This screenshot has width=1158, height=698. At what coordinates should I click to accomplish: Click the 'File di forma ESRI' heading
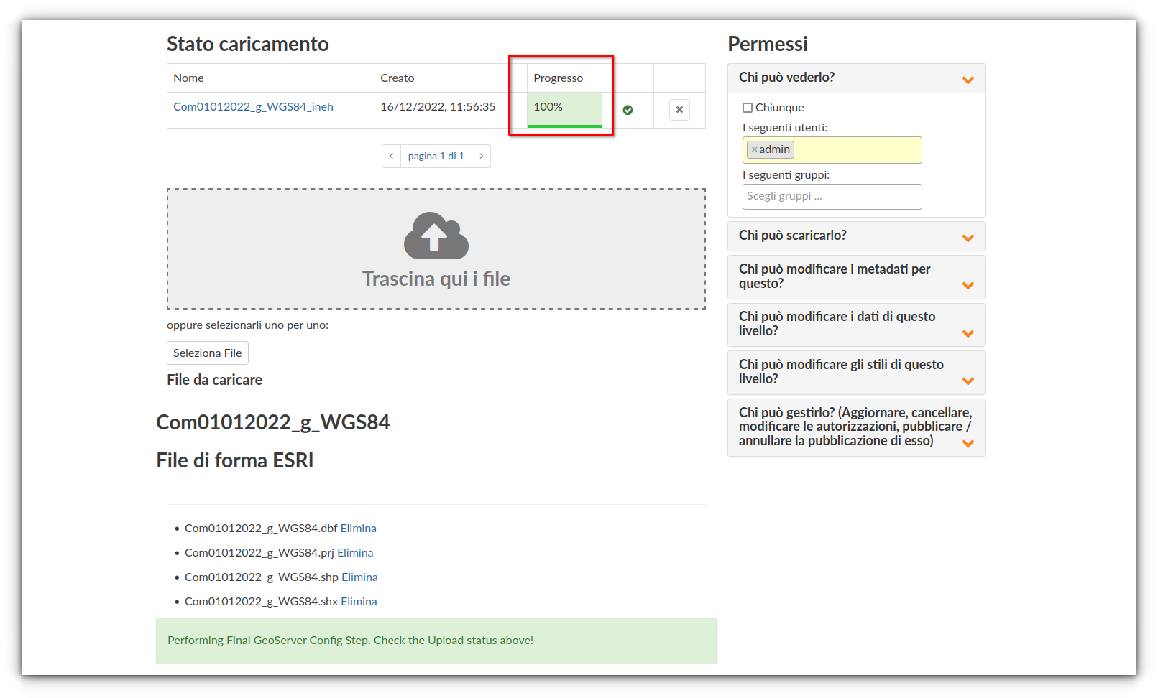click(235, 460)
